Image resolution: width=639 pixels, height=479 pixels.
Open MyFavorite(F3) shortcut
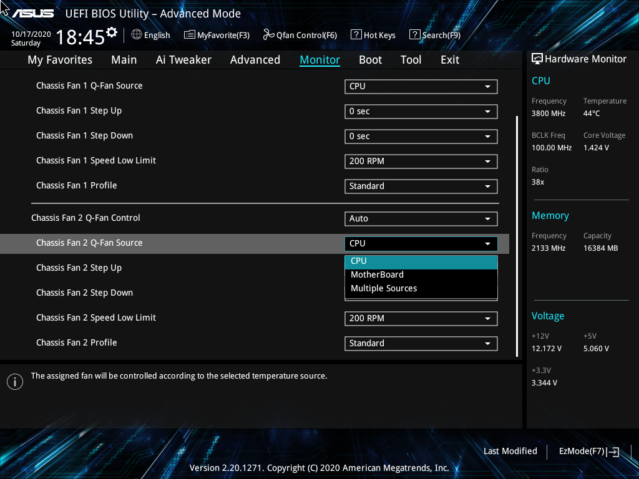[217, 35]
